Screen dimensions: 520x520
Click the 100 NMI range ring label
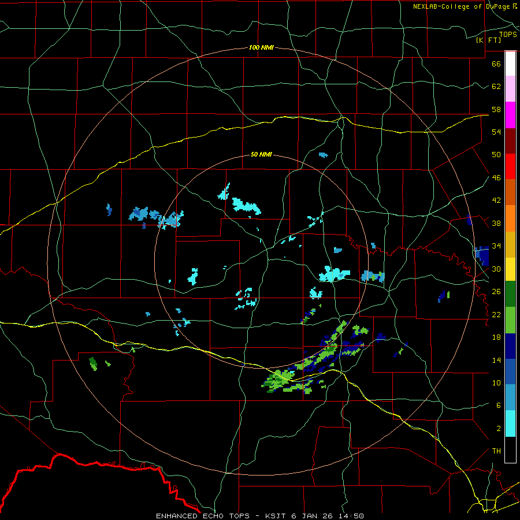coord(261,47)
